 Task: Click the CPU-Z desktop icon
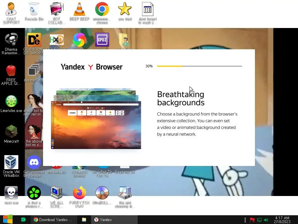tap(102, 40)
